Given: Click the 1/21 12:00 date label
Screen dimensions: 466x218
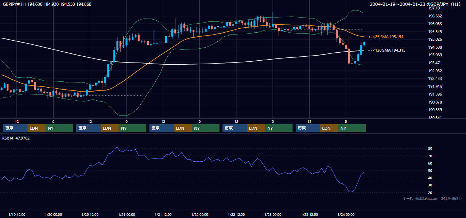Looking at the screenshot, I should [163, 214].
